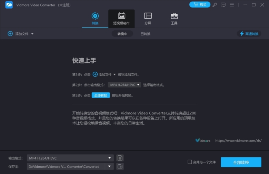Open the output folder icon
This screenshot has height=174, width=269.
[120, 166]
